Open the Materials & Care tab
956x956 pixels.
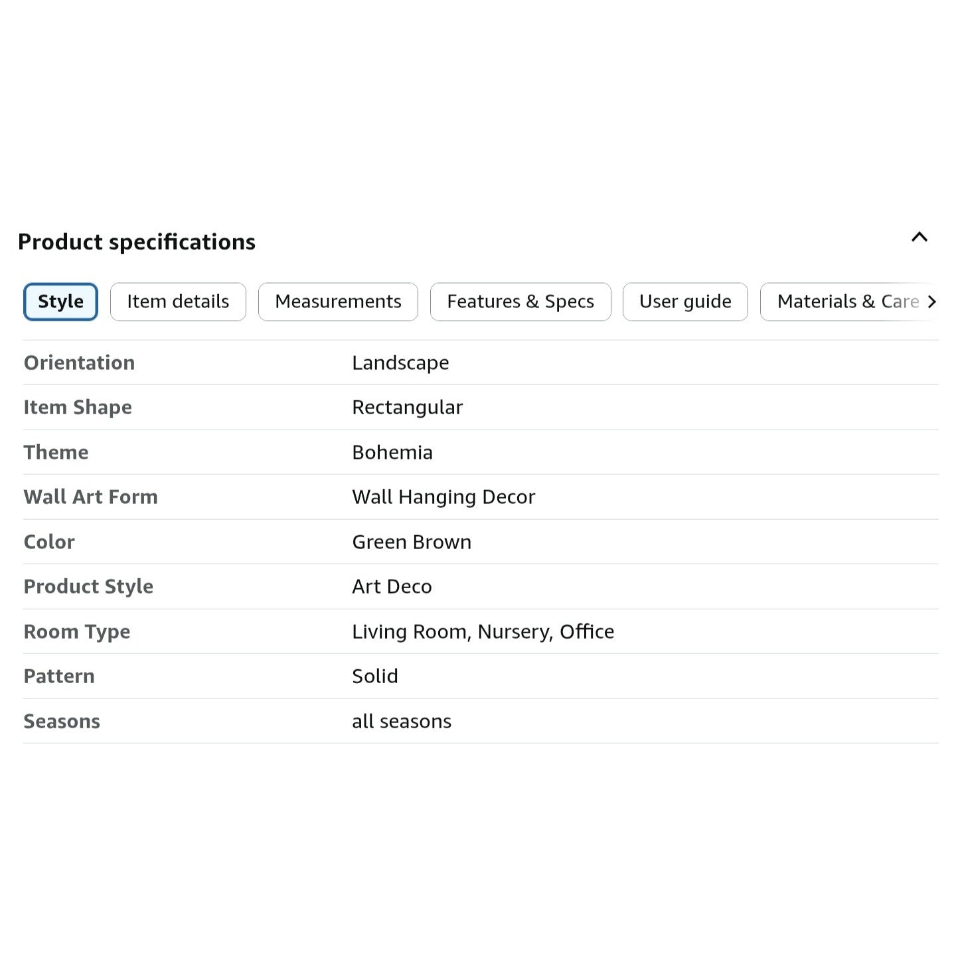tap(843, 302)
